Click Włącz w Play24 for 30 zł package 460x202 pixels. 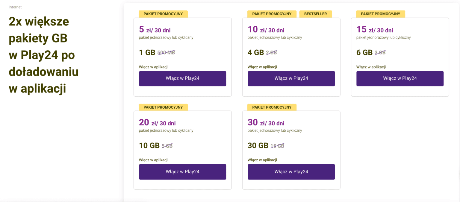[291, 172]
